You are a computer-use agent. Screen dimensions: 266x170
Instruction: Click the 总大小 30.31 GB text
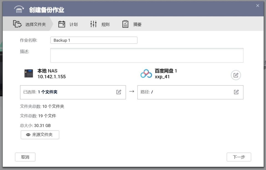pyautogui.click(x=35, y=126)
